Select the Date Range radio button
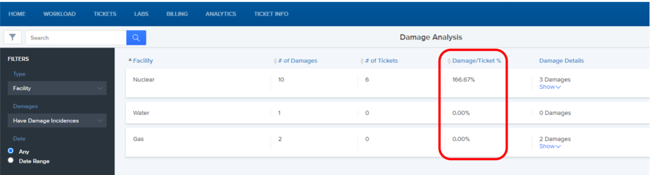The width and height of the screenshot is (652, 175). pyautogui.click(x=11, y=160)
